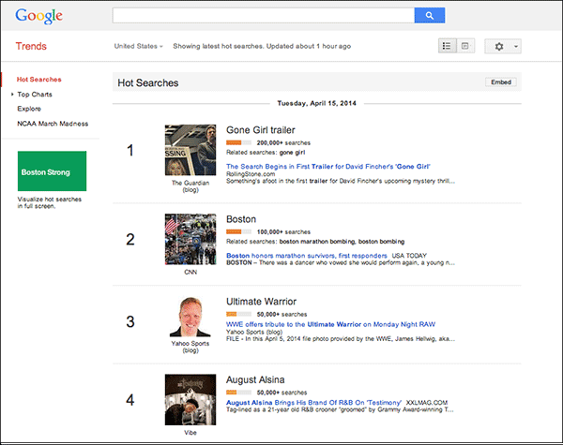The image size is (563, 445).
Task: Click related search 'boston bombing'
Action: click(x=381, y=242)
